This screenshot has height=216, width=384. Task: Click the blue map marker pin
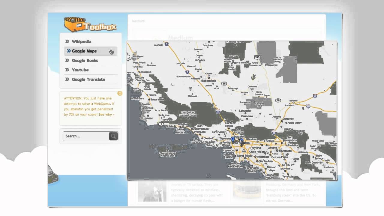click(x=232, y=140)
